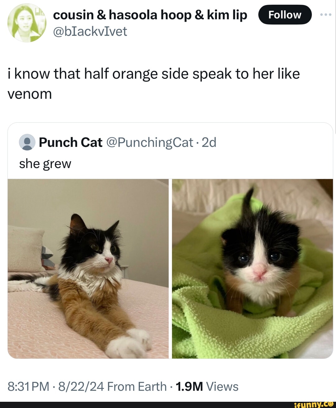The width and height of the screenshot is (336, 408).
Task: Click the 8:31 PM 8/22/24 timestamp
Action: (56, 386)
